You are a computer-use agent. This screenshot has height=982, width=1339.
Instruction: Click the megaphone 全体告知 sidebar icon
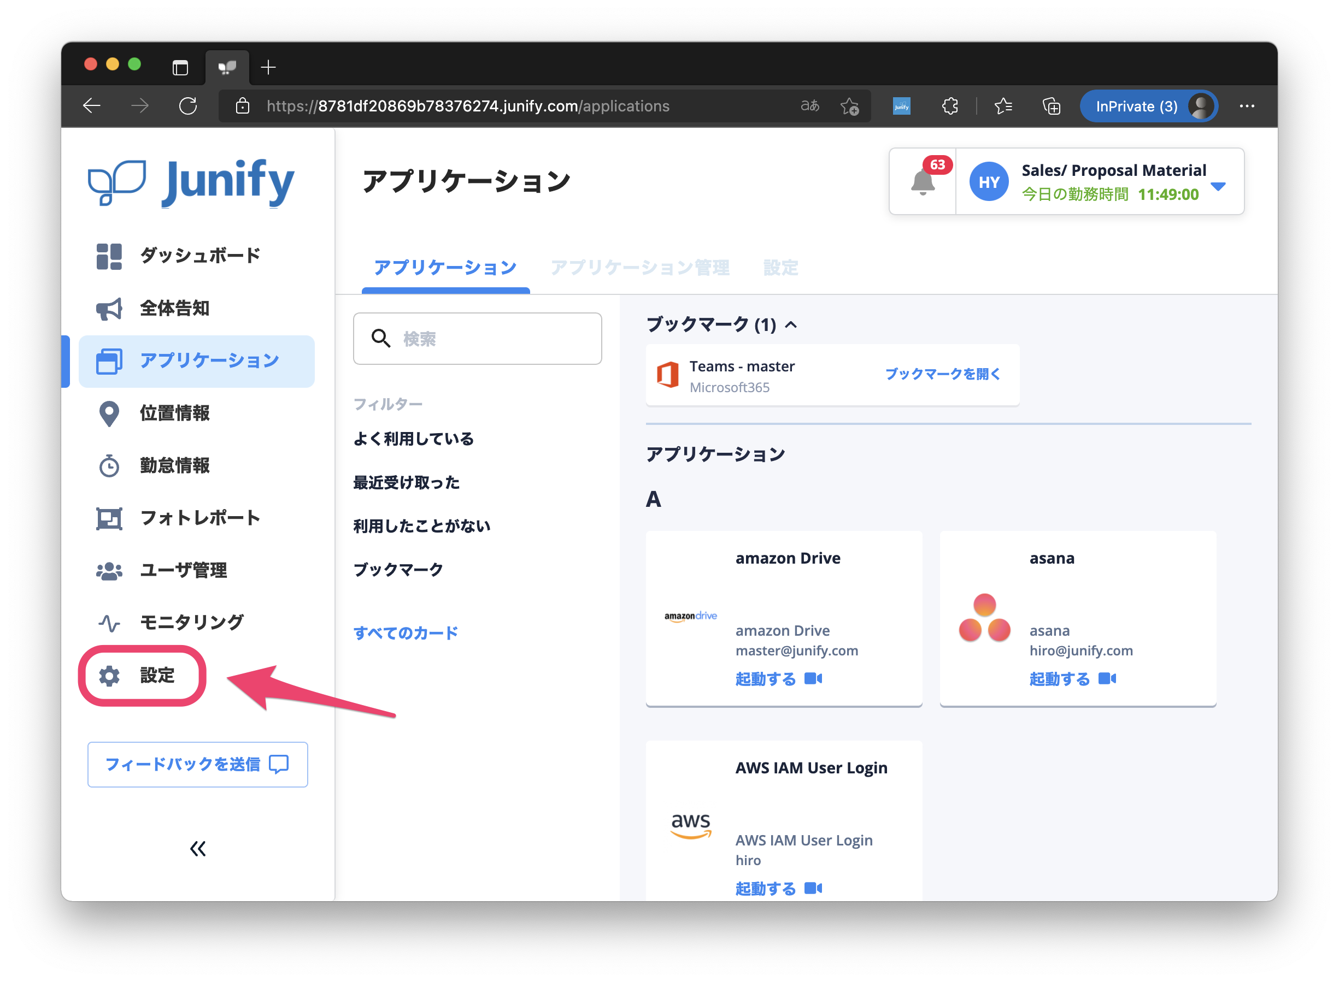coord(109,309)
